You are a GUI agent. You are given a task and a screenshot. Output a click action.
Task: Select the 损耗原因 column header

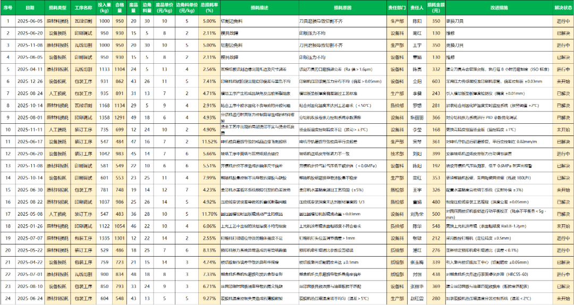point(343,7)
